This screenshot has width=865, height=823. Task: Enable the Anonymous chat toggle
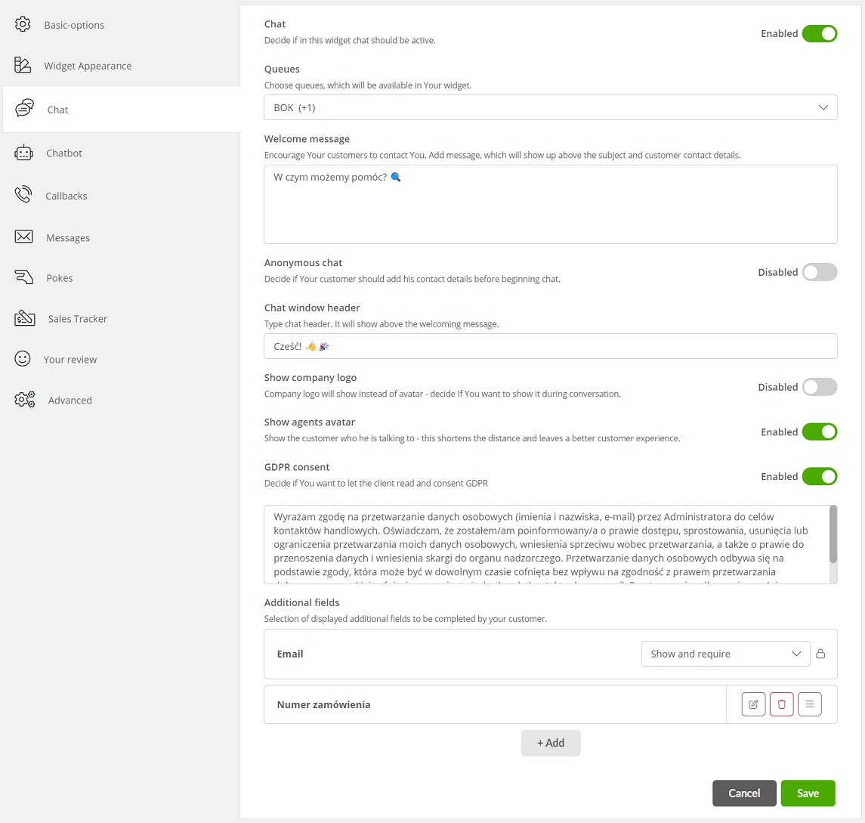820,272
